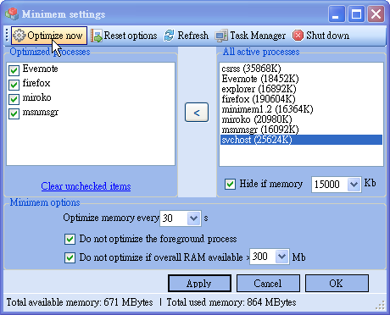This screenshot has height=315, width=390.
Task: Select firefox (190604K) in active processes
Action: pyautogui.click(x=301, y=99)
